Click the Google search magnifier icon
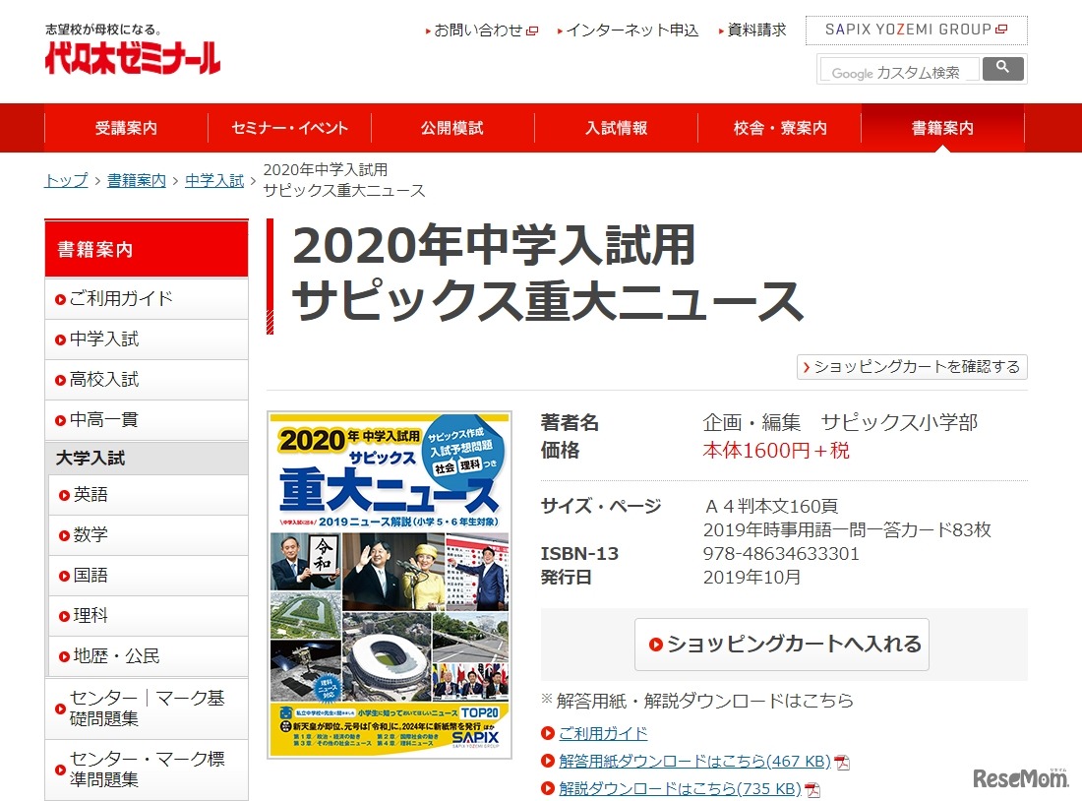The width and height of the screenshot is (1082, 801). tap(1004, 68)
